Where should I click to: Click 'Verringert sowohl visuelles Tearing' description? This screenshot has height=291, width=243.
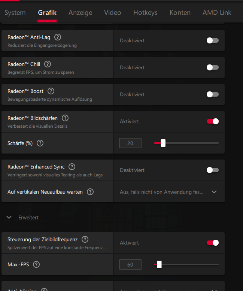click(55, 175)
